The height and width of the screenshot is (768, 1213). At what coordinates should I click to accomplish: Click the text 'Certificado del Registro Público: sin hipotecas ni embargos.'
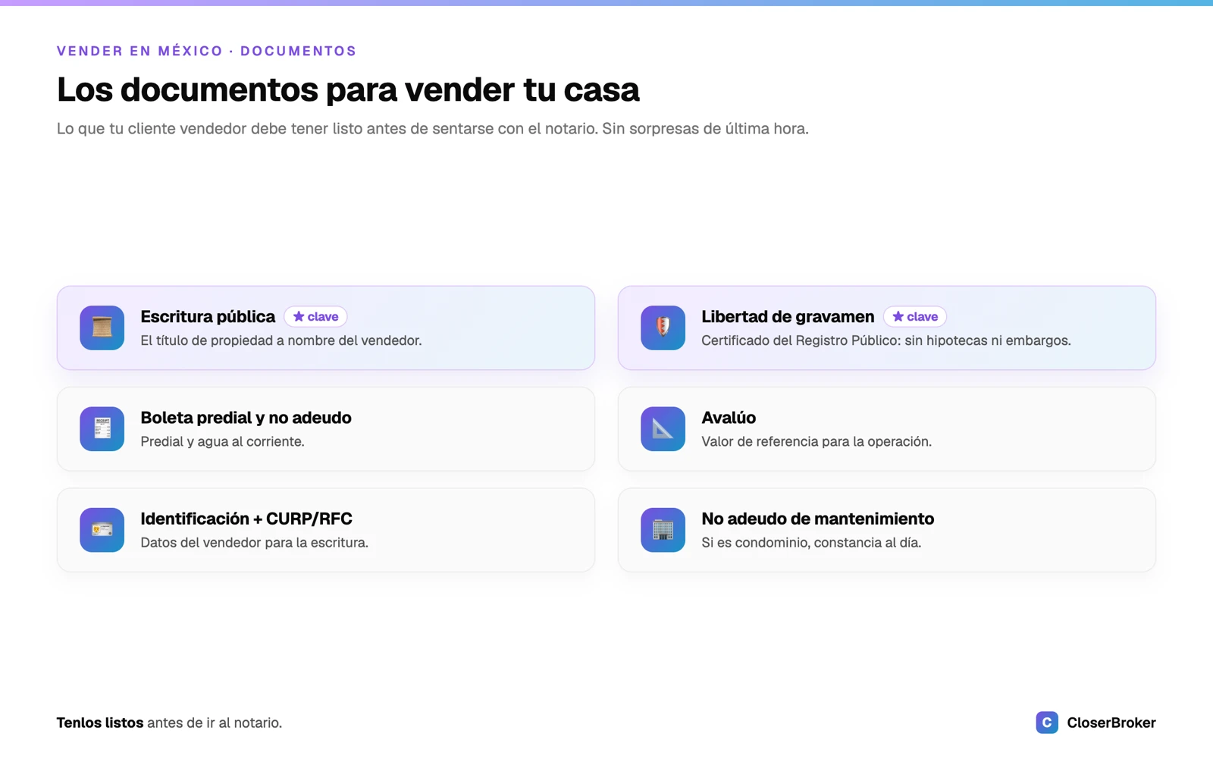tap(886, 340)
